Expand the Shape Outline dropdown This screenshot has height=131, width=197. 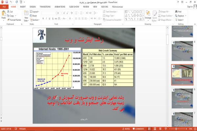[165, 16]
